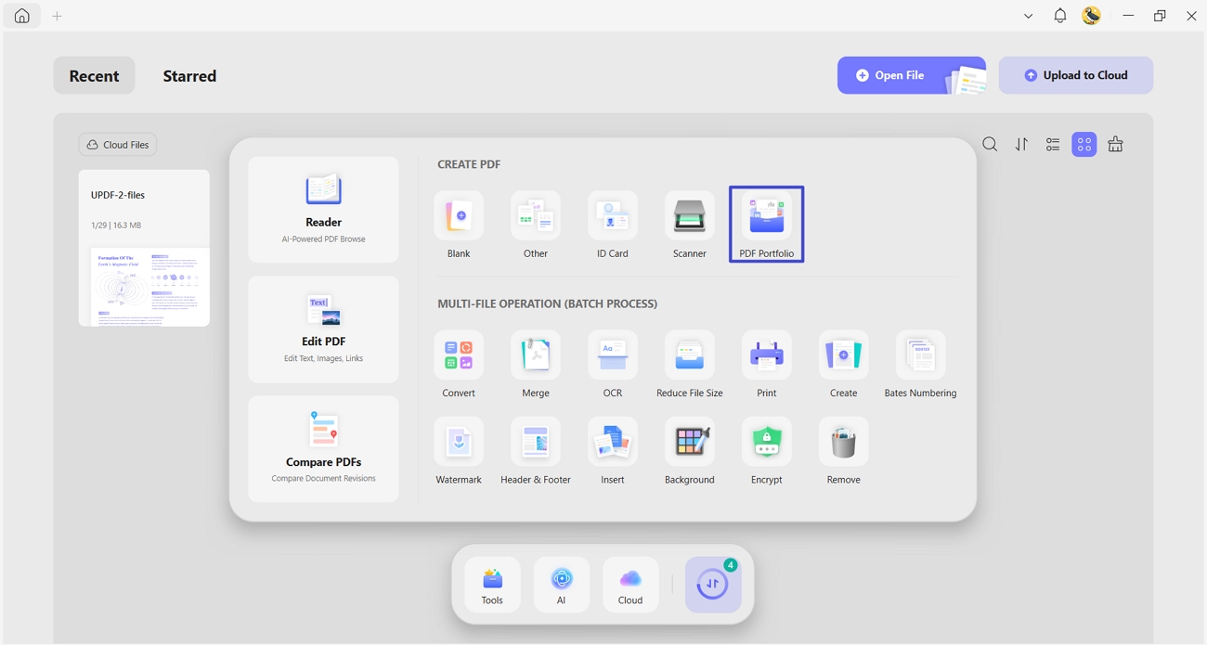Viewport: 1207px width, 645px height.
Task: Click the Open File button
Action: [912, 75]
